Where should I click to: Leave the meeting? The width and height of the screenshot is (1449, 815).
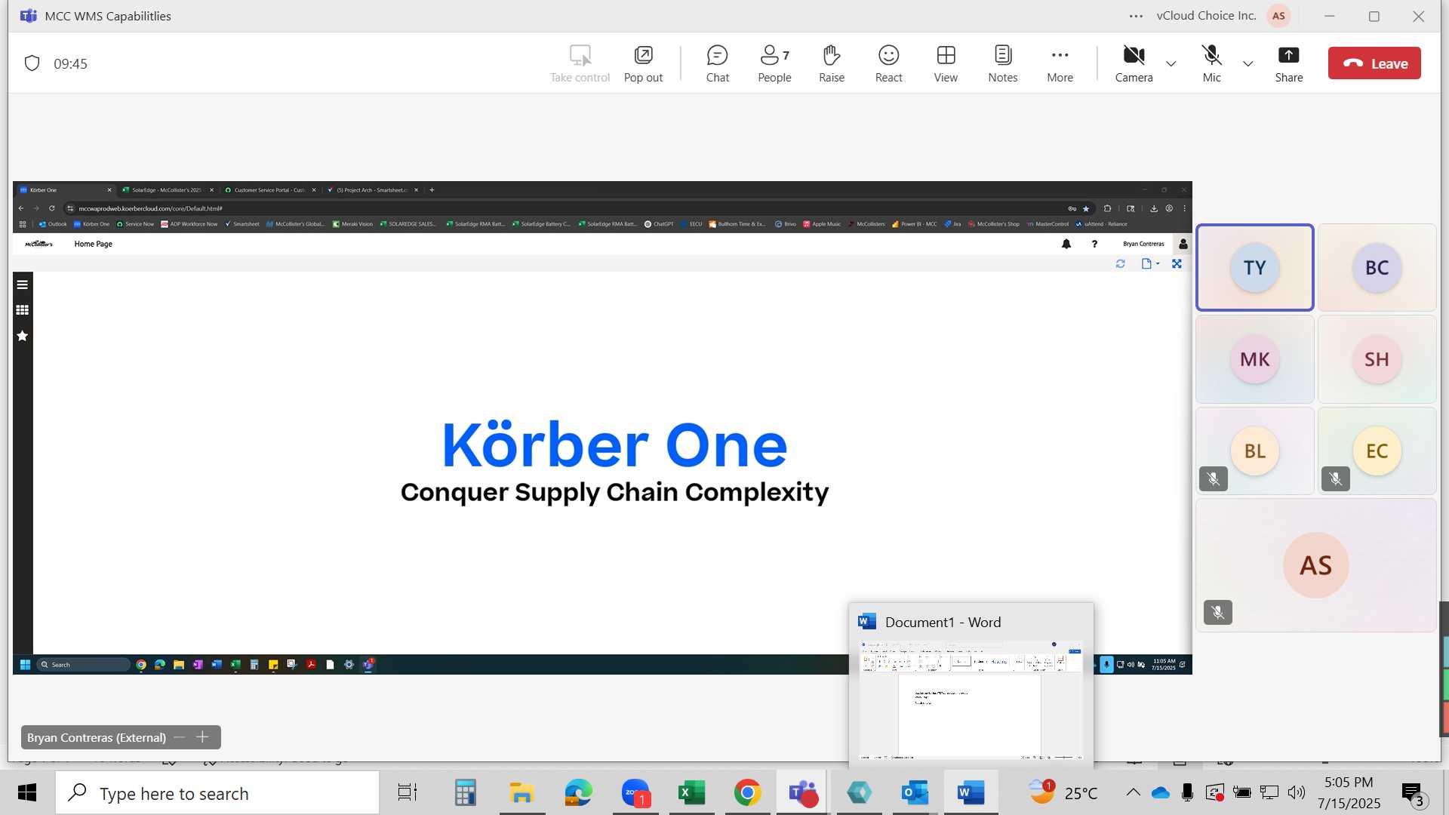click(1374, 63)
